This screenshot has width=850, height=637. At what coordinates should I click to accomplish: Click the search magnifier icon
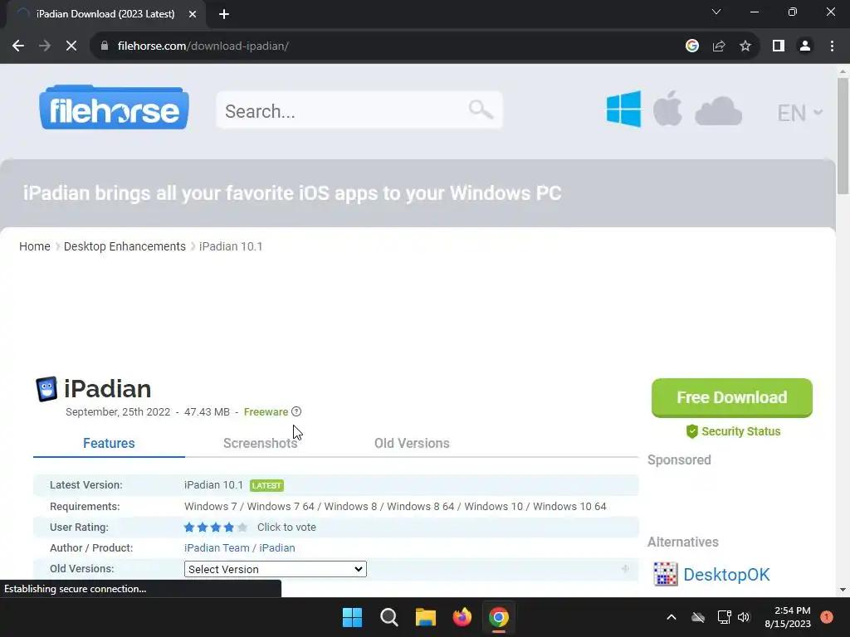tap(481, 110)
